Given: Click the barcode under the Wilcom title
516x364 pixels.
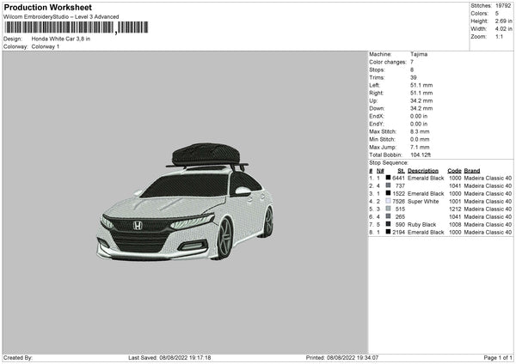Looking at the screenshot, I should click(76, 27).
